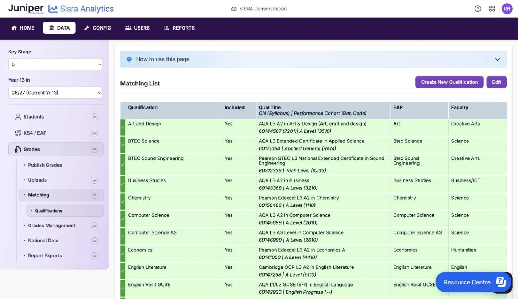Click green checkmark on Economics row
Screen dimensions: 518x299
123,253
